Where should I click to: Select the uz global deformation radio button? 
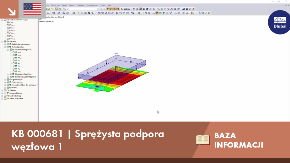point(8,31)
